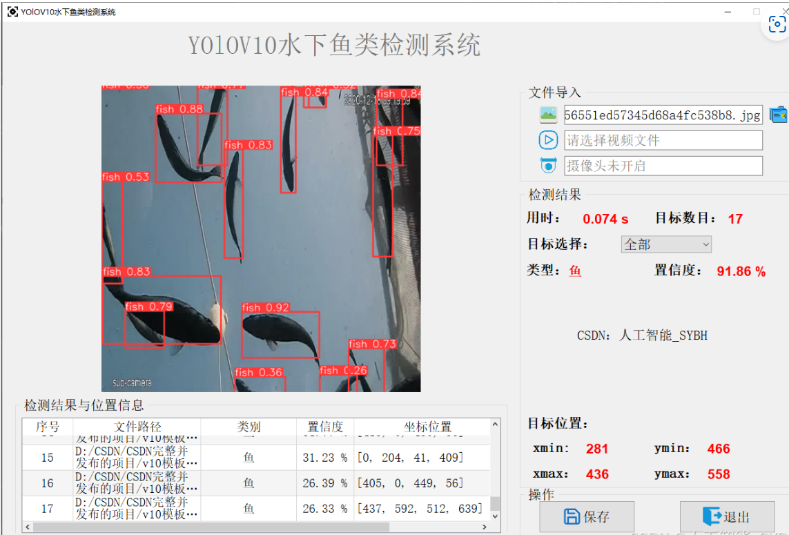Click the image import picture icon

tap(548, 114)
